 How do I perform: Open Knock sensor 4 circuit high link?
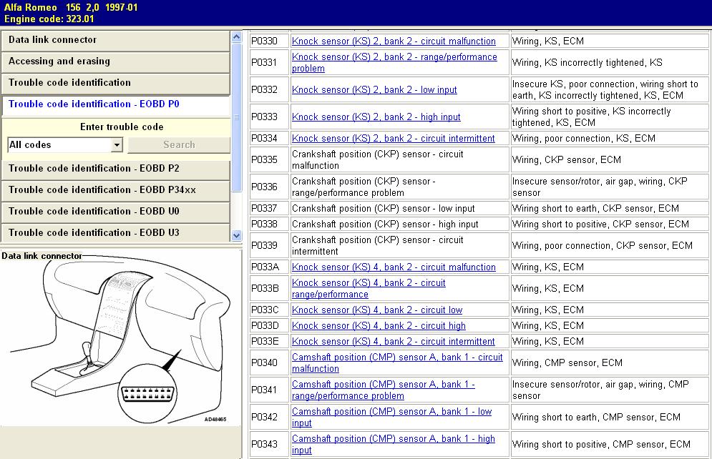point(379,325)
